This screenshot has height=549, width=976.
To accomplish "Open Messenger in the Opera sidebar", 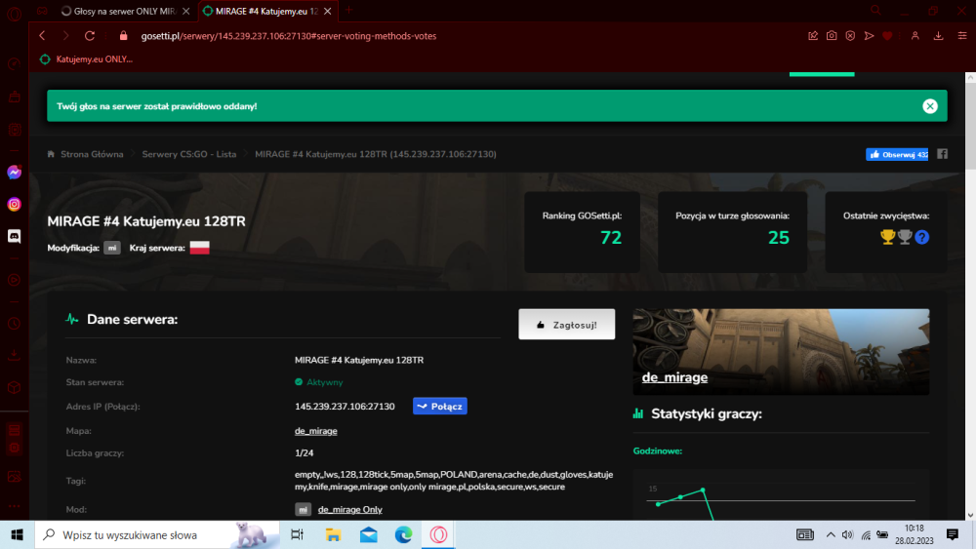I will tap(15, 173).
